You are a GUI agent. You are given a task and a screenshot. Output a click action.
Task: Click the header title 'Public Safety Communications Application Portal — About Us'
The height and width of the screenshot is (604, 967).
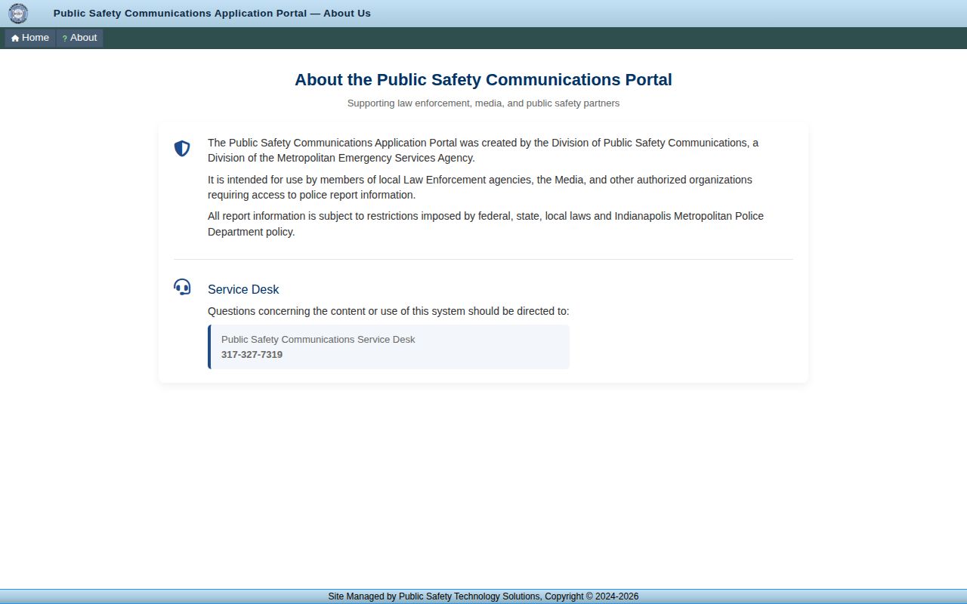point(212,14)
